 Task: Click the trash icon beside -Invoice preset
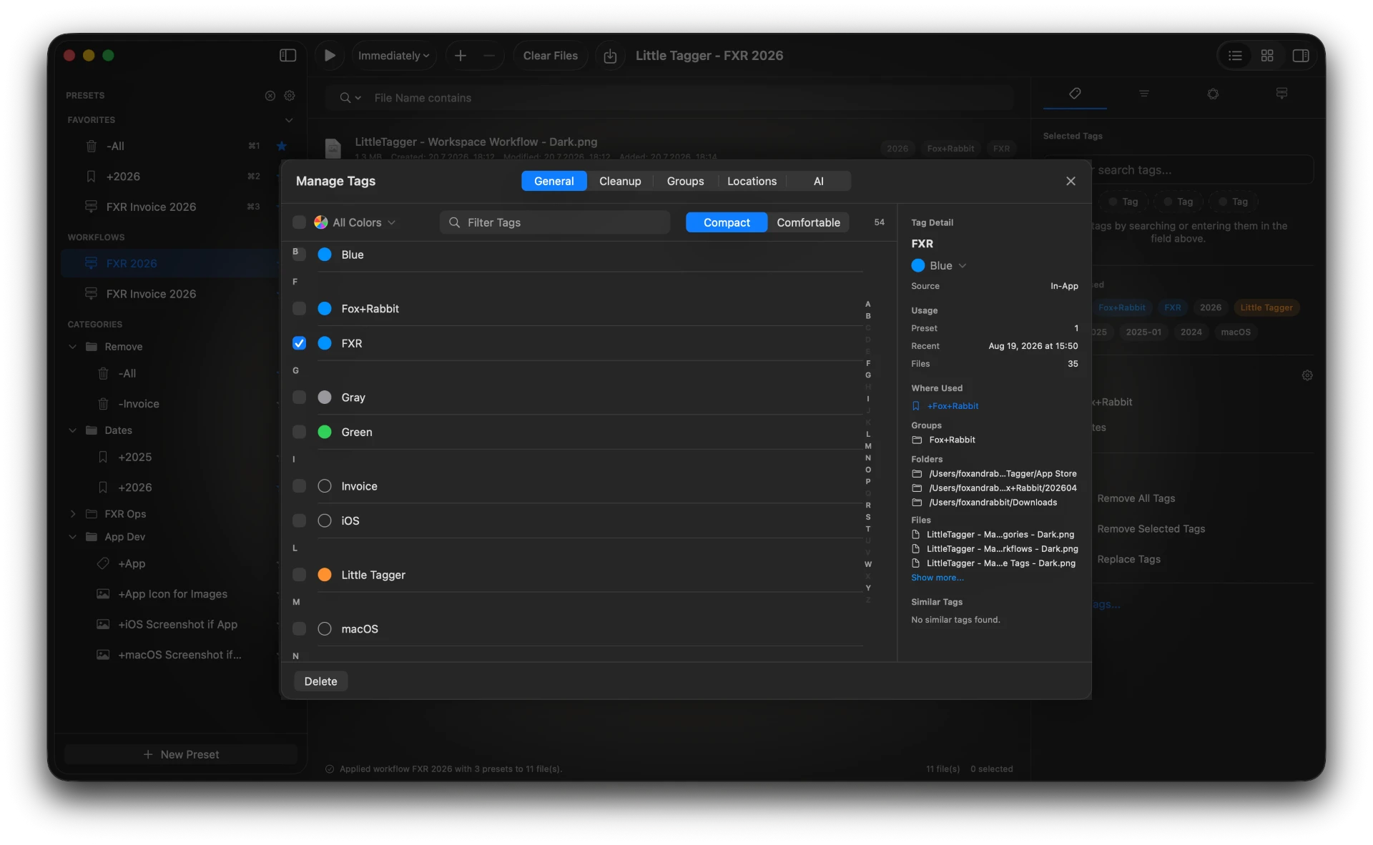[x=103, y=404]
